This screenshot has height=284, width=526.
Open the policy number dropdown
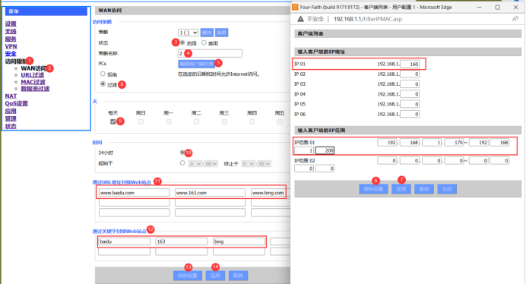coord(188,33)
